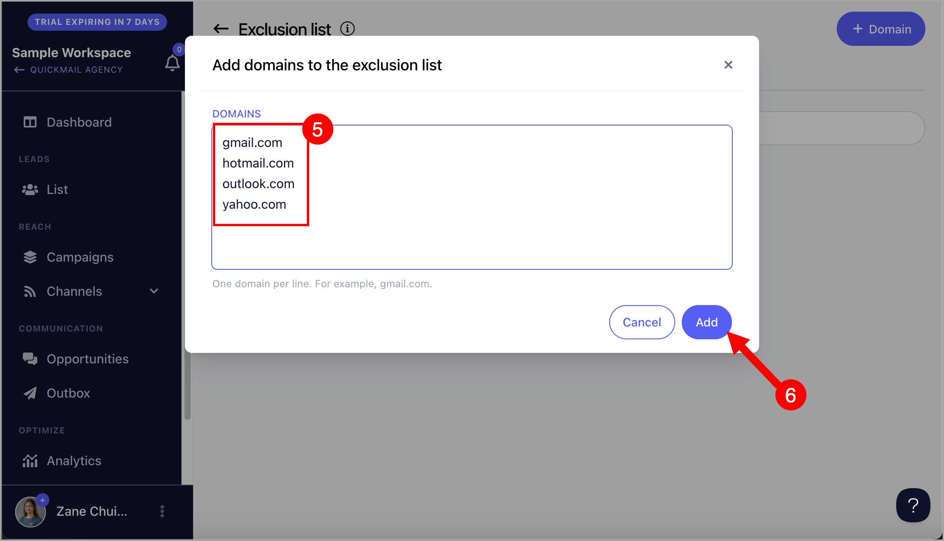Image resolution: width=944 pixels, height=541 pixels.
Task: Open the leads List page
Action: pyautogui.click(x=57, y=190)
